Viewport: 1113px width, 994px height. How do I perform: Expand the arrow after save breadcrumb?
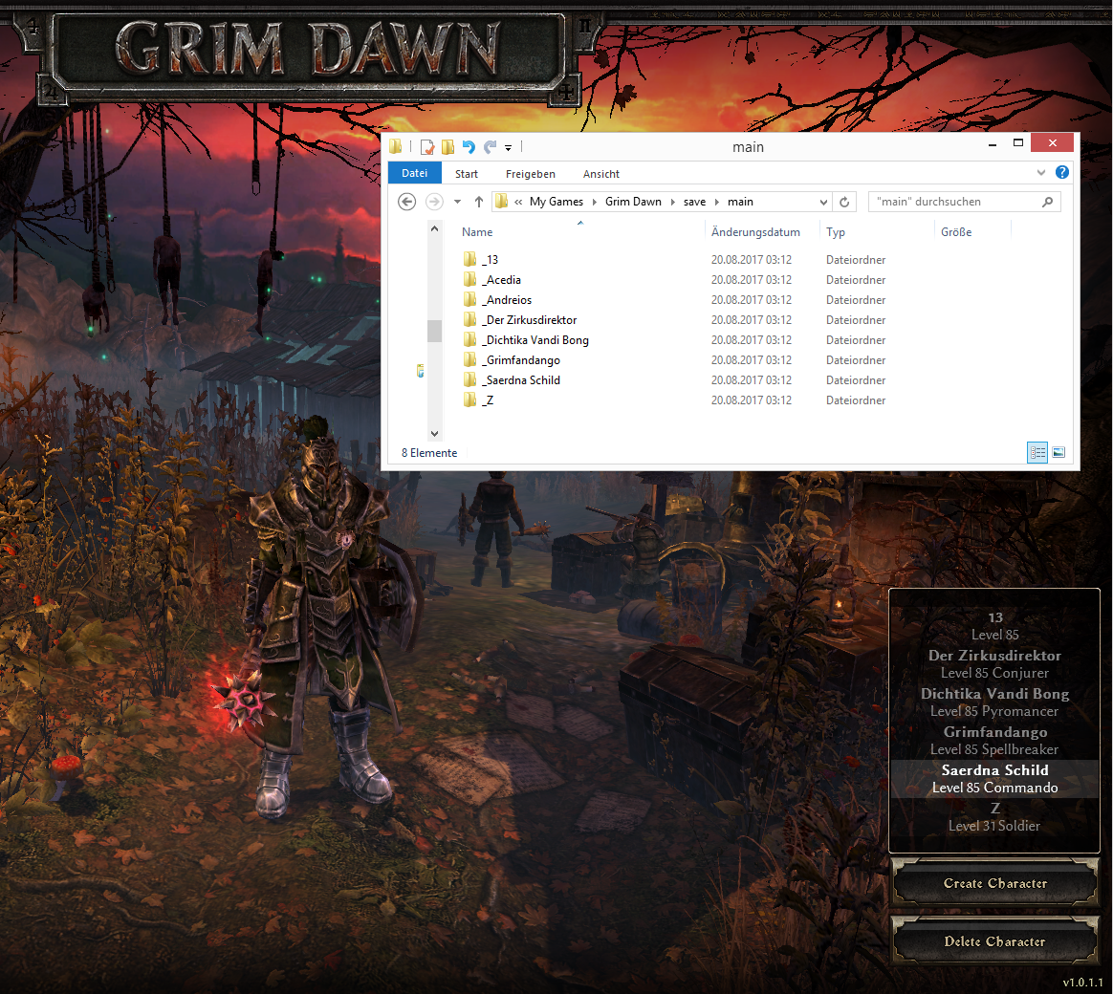(x=717, y=202)
